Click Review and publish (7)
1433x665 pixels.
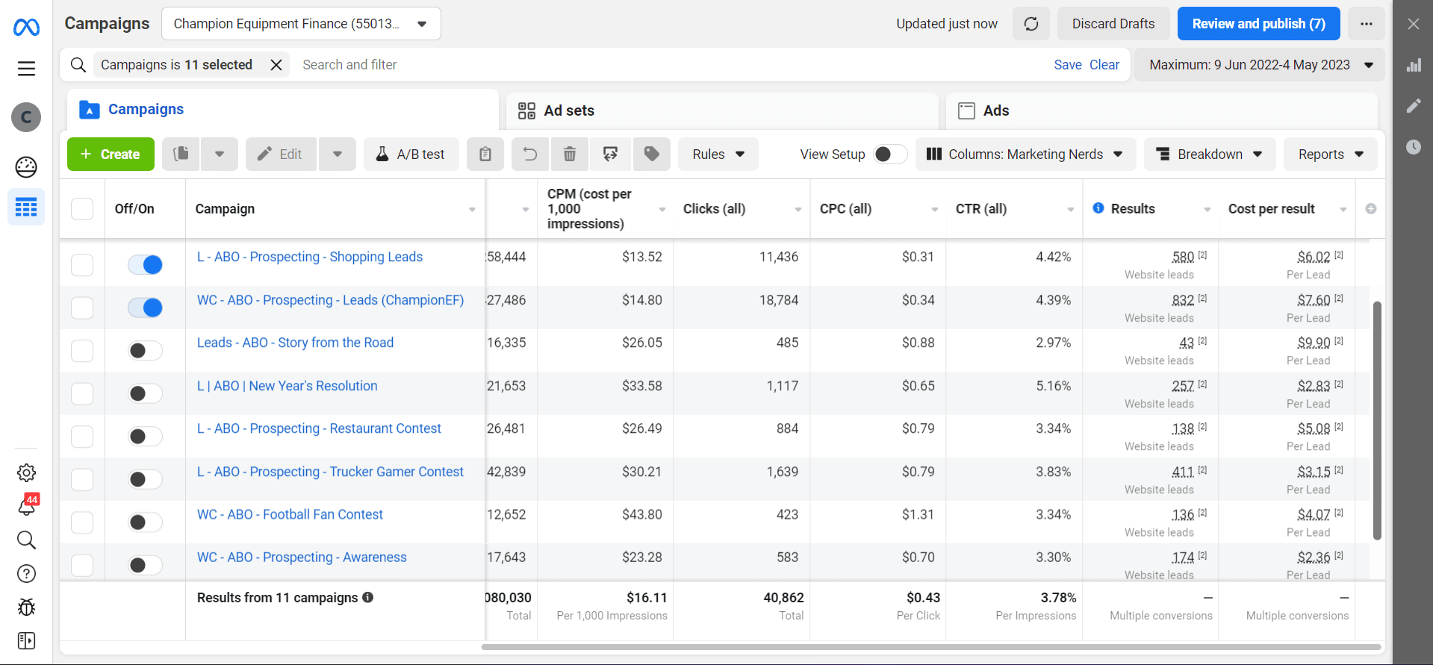(x=1258, y=24)
